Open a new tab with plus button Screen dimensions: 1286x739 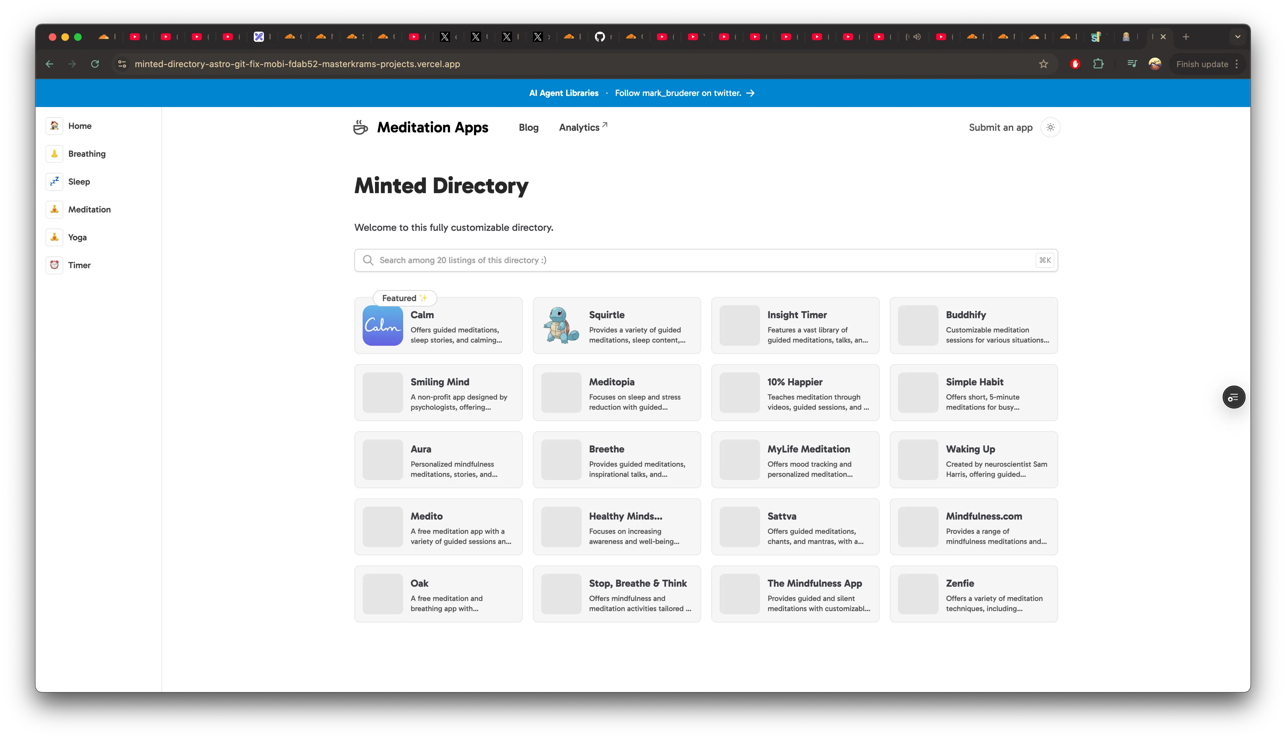1186,36
